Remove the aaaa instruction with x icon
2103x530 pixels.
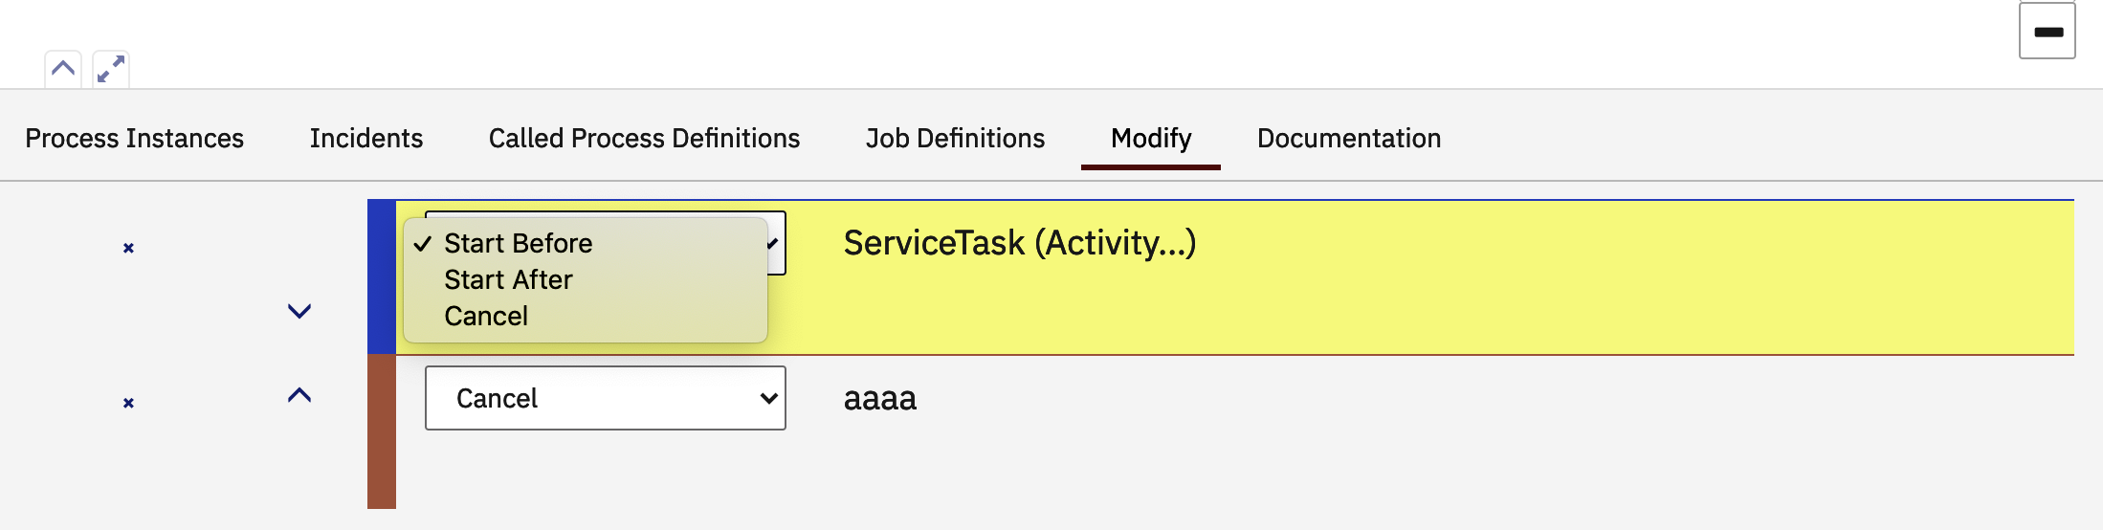[128, 403]
